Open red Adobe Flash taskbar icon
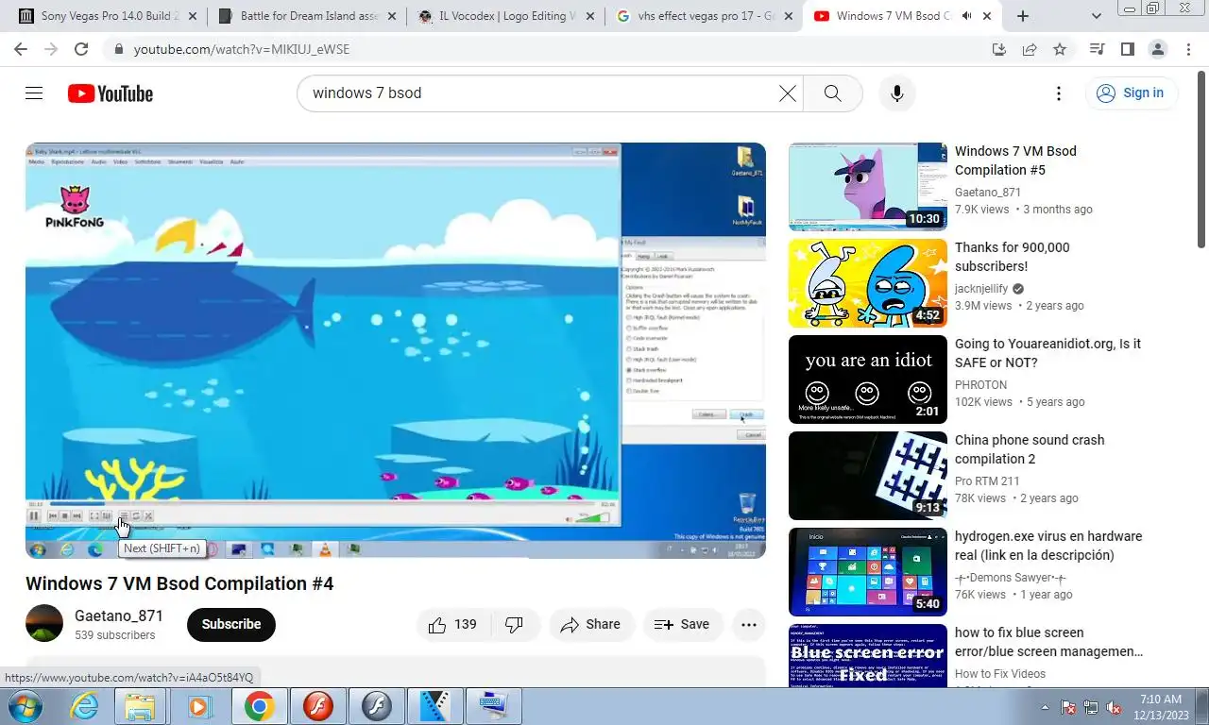This screenshot has height=725, width=1209. [318, 706]
